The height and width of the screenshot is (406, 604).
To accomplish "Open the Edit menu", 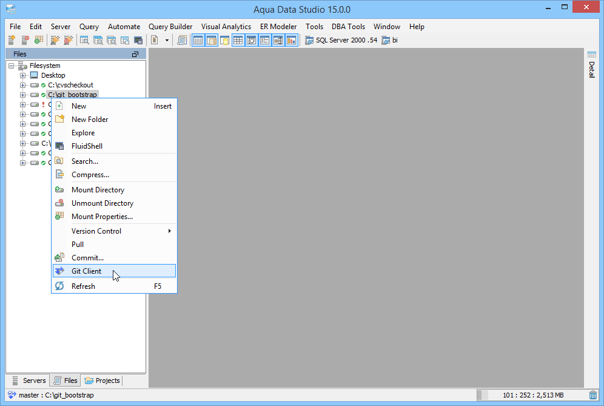I will (35, 27).
